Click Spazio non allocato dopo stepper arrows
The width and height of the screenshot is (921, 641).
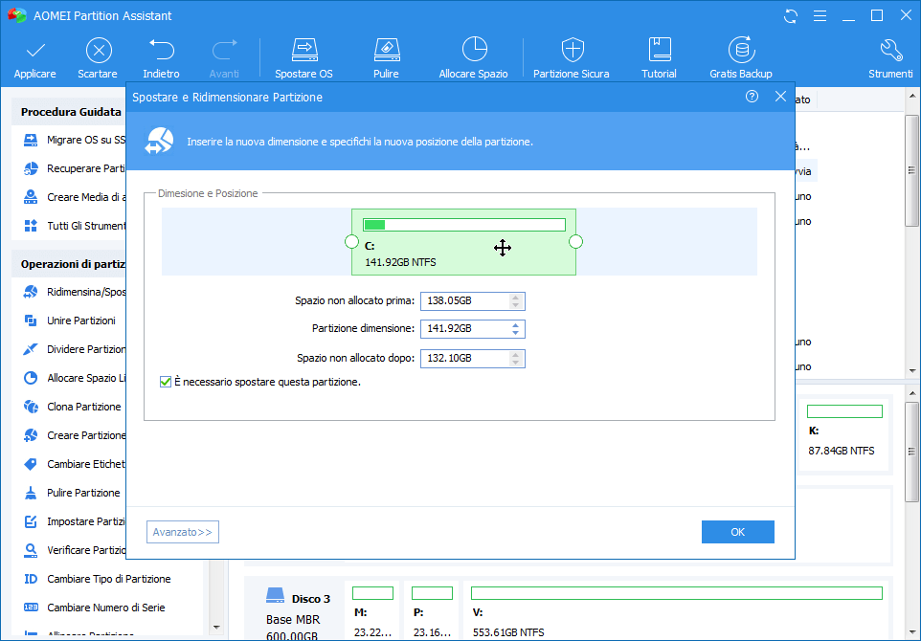pos(516,358)
